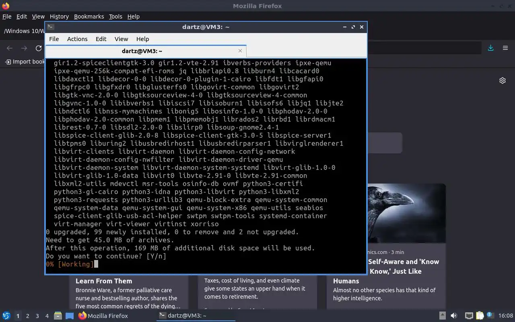Image resolution: width=515 pixels, height=322 pixels.
Task: Select the dartz@VM3: ~ terminal tab
Action: coord(142,51)
